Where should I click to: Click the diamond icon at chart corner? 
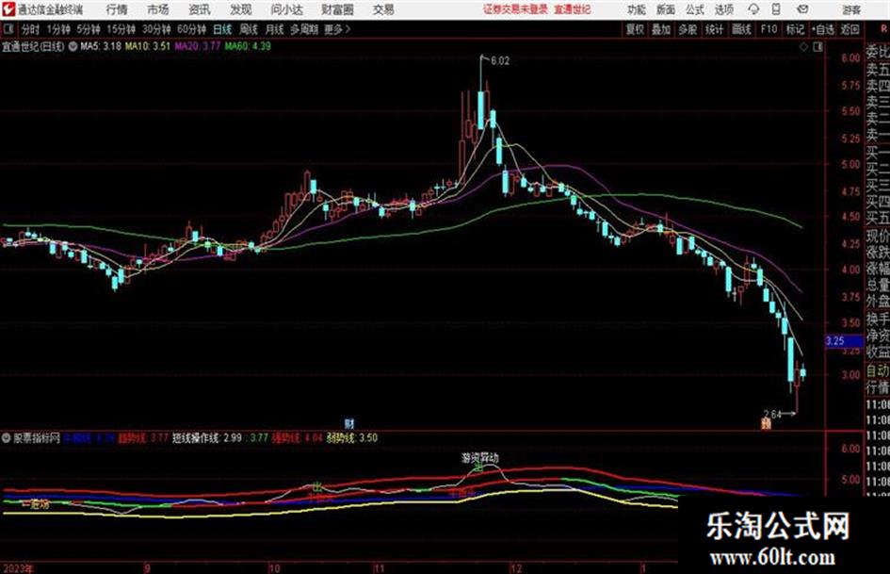click(803, 47)
